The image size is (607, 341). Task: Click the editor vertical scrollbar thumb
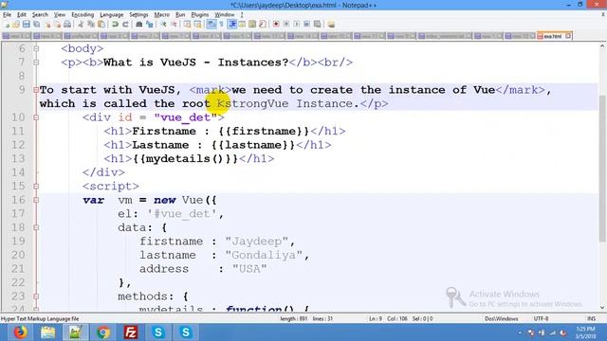coord(602,169)
